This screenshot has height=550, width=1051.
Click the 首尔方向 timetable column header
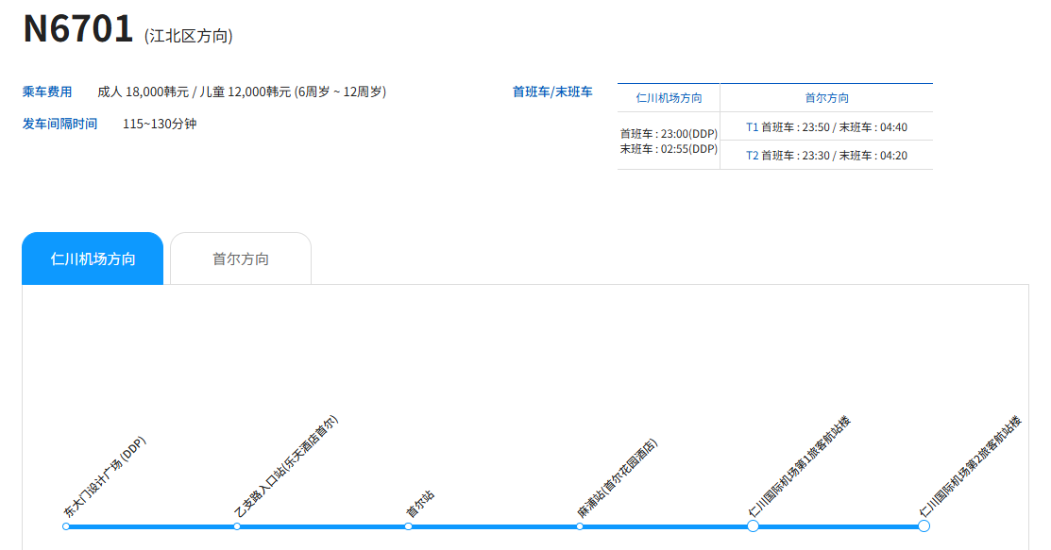(x=826, y=98)
